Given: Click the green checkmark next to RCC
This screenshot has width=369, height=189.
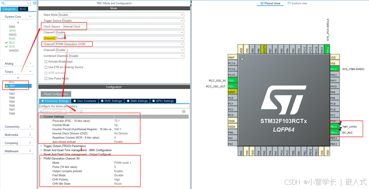Looking at the screenshot, I should coord(6,42).
